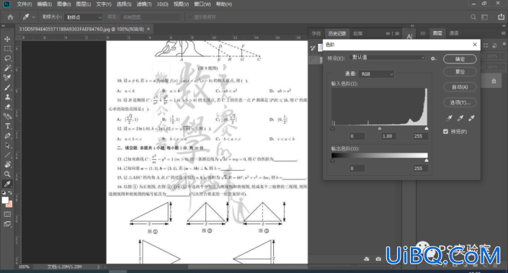Select the Pen tool
Image resolution: width=508 pixels, height=273 pixels.
tap(7, 135)
